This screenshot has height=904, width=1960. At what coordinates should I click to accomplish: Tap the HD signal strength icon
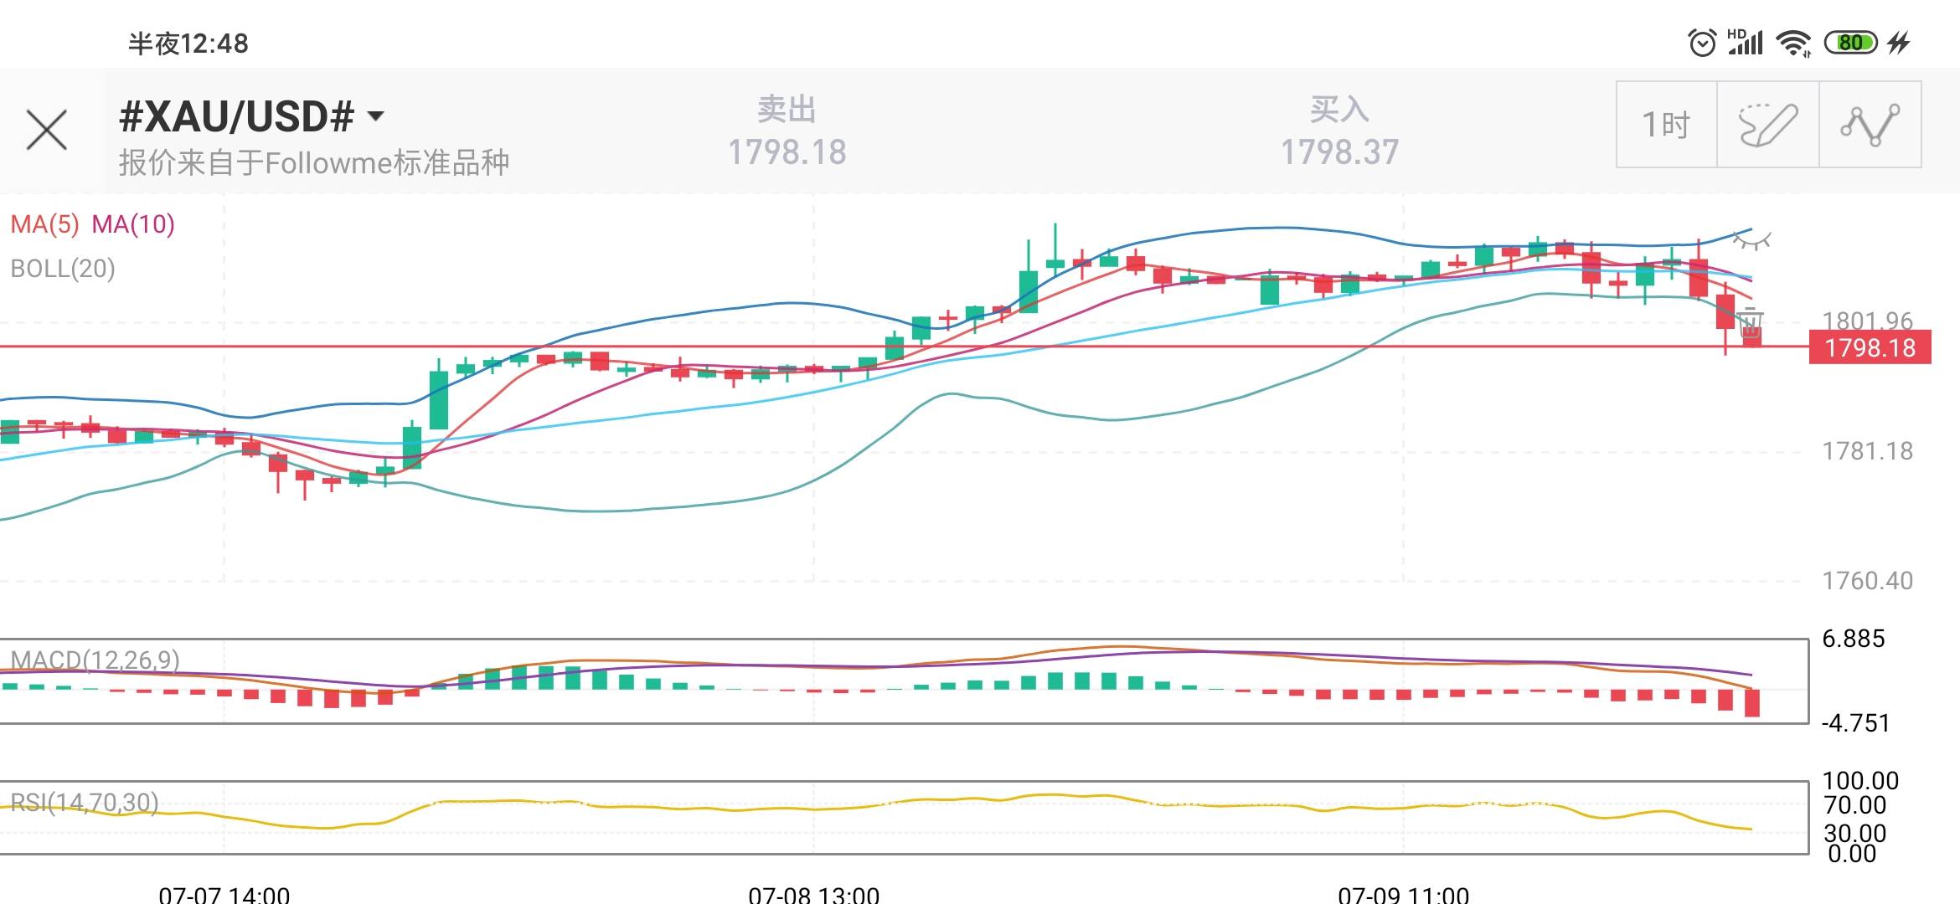pyautogui.click(x=1746, y=42)
